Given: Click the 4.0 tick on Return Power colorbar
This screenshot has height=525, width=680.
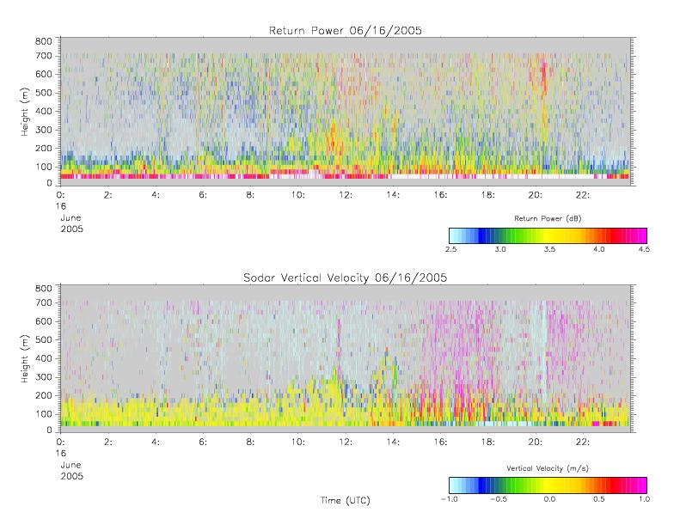Looking at the screenshot, I should pyautogui.click(x=599, y=249).
